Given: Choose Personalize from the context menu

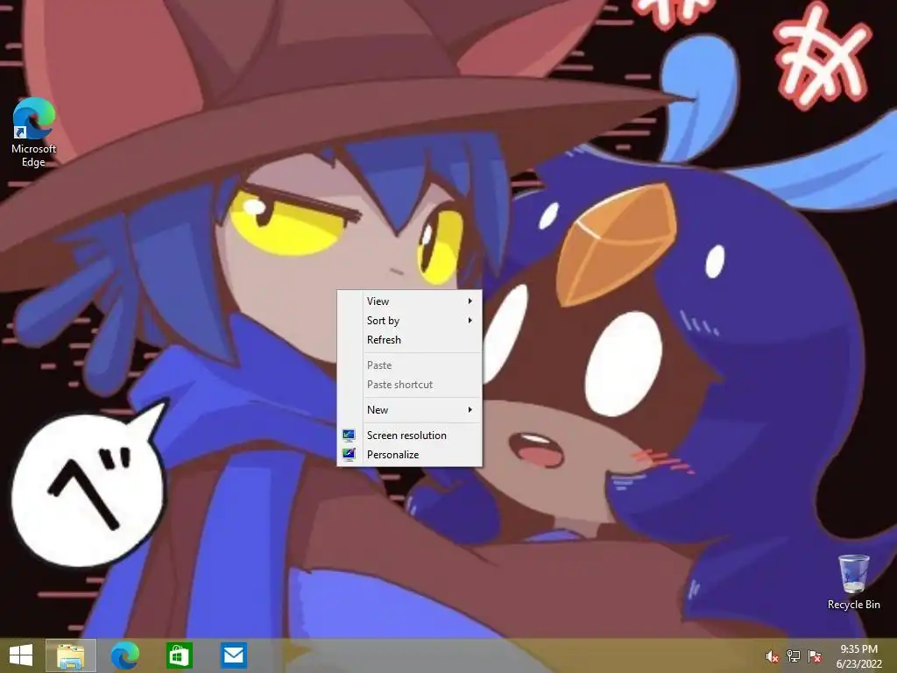Looking at the screenshot, I should [x=410, y=455].
